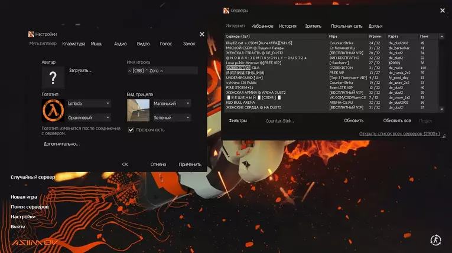Sort by the Серверы (167) column header
Viewport: 452px width, 253px height.
[x=276, y=37]
